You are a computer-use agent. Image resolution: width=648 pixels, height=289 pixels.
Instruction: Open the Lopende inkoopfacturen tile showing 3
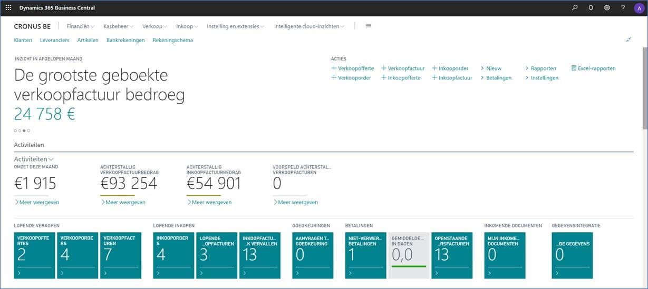pyautogui.click(x=217, y=255)
